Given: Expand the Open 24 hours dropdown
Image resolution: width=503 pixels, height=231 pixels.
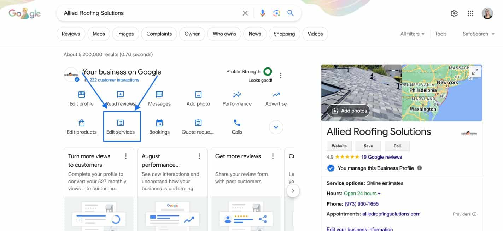Looking at the screenshot, I should pyautogui.click(x=362, y=194).
